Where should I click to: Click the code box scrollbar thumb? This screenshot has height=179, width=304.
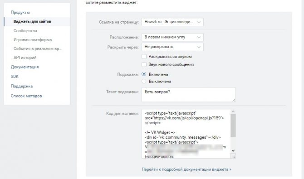click(233, 126)
